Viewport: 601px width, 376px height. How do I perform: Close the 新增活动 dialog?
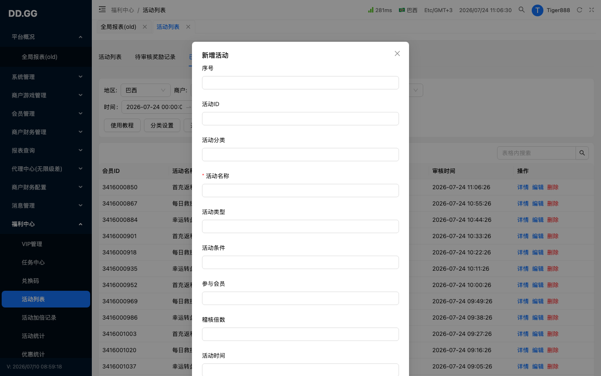pyautogui.click(x=397, y=53)
